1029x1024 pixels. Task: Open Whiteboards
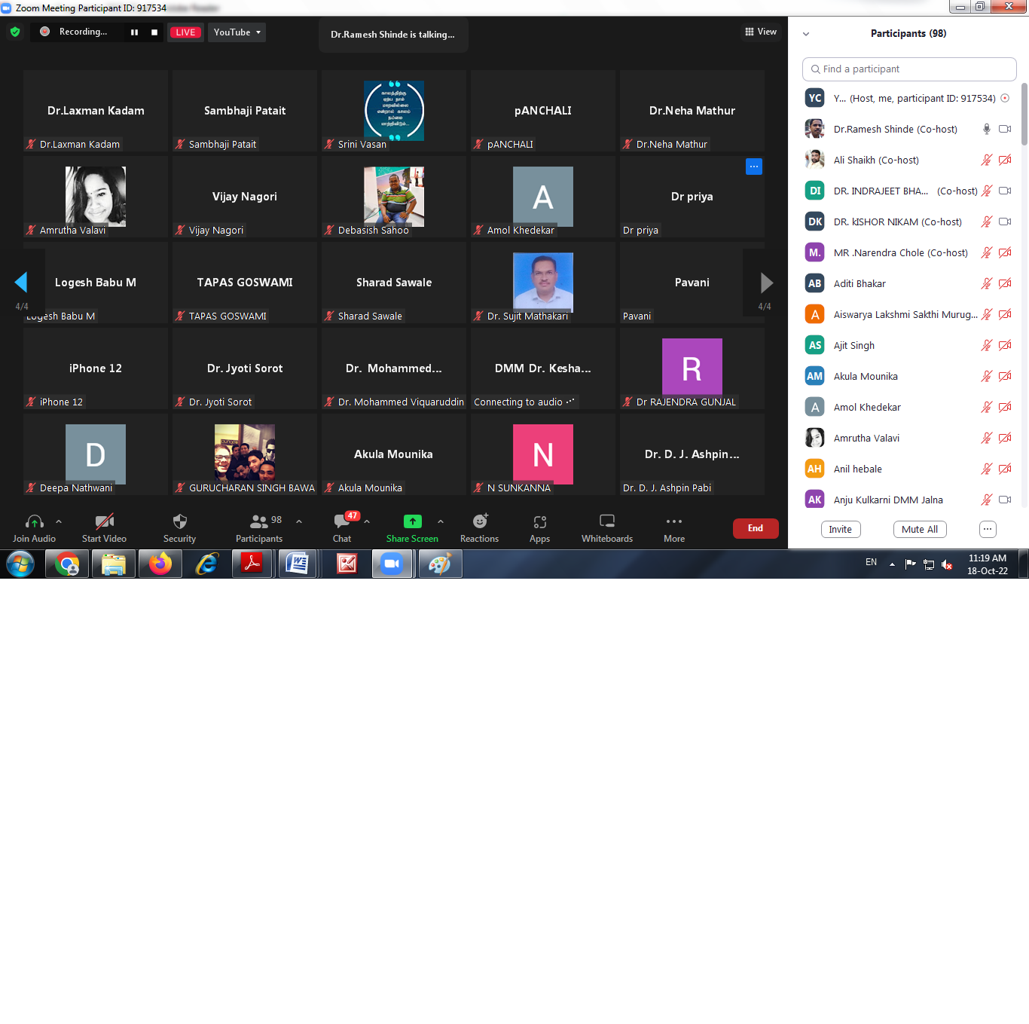coord(607,528)
